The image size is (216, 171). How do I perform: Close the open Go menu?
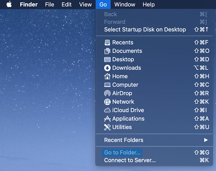tap(103, 4)
